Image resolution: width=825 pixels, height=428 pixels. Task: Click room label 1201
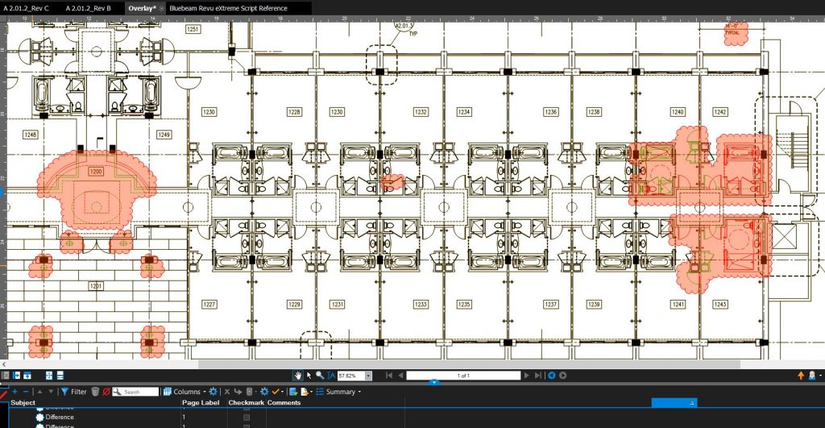pyautogui.click(x=96, y=286)
